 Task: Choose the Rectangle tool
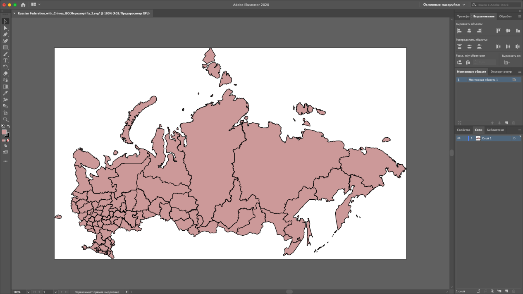tap(5, 48)
